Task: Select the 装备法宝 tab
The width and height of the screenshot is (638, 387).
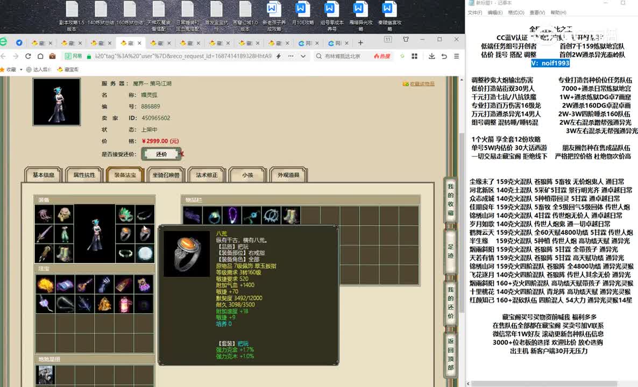Action: point(125,175)
